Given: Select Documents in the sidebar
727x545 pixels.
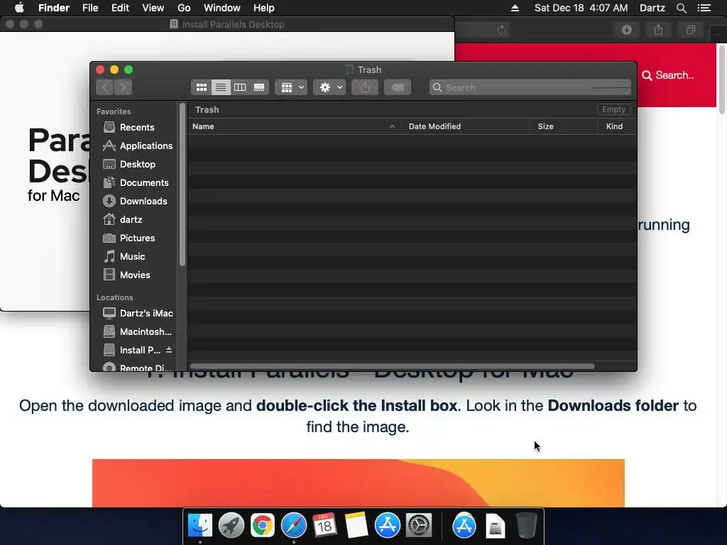Looking at the screenshot, I should point(137,182).
